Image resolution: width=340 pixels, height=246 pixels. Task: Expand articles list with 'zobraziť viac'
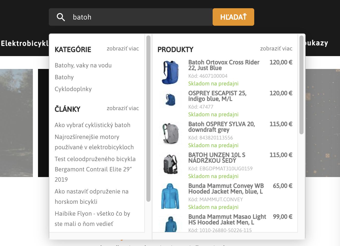[x=123, y=108]
